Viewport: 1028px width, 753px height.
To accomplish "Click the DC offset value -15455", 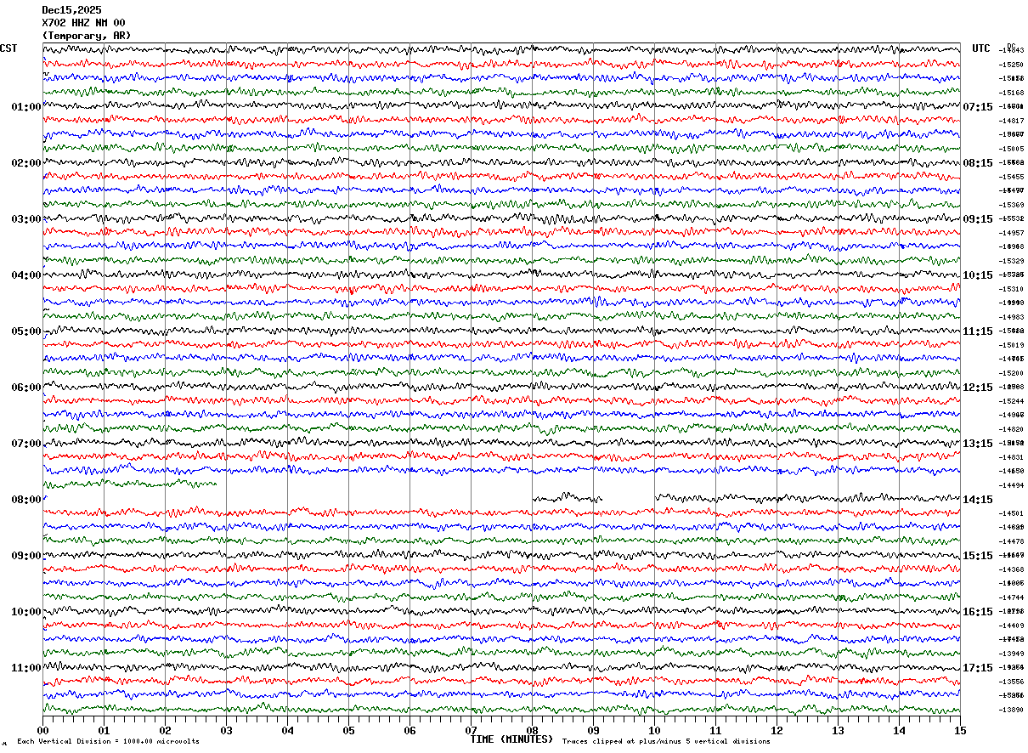I will [x=1012, y=177].
